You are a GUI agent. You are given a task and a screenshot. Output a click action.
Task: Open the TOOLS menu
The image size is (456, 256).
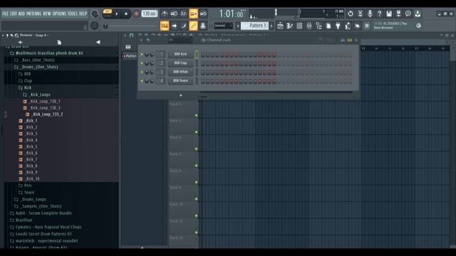pos(73,14)
